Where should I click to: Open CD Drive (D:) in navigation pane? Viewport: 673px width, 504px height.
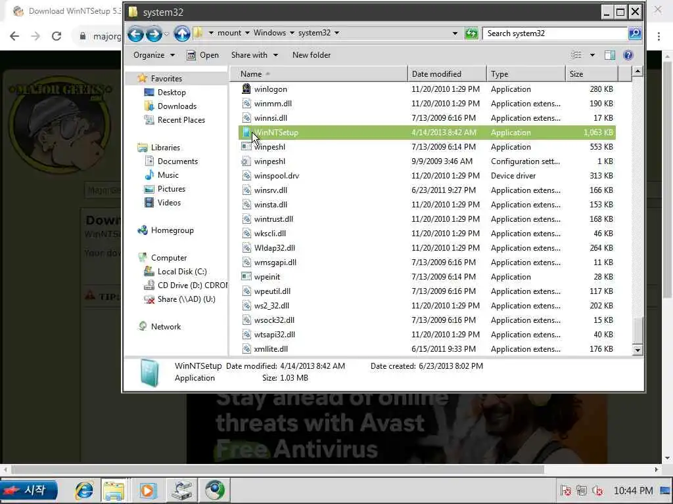coord(192,285)
